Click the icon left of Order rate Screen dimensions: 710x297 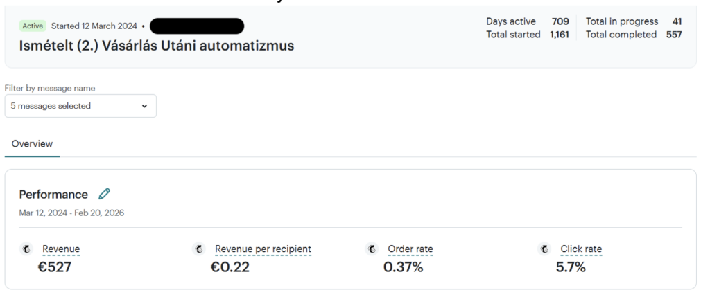372,249
